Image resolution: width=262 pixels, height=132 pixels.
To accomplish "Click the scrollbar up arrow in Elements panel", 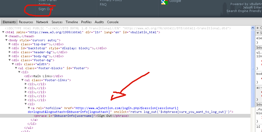I will [253, 28].
